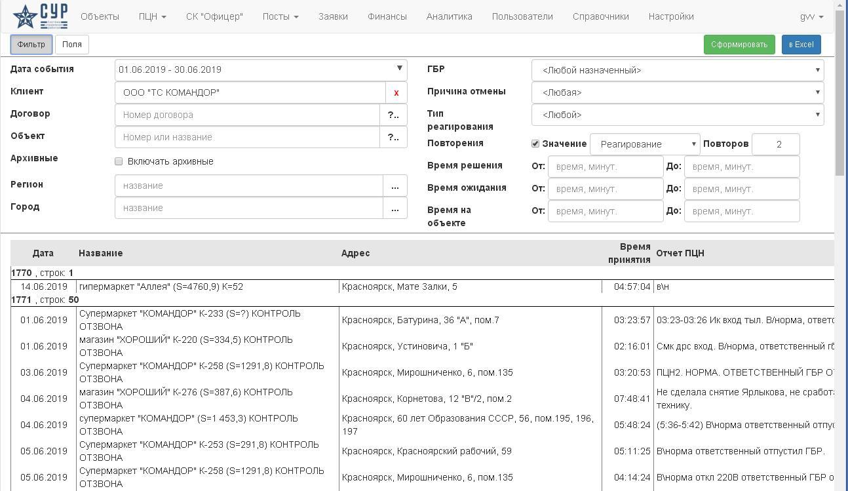Click гипермаркет "Аллея" row name
848x491 pixels.
coord(161,286)
